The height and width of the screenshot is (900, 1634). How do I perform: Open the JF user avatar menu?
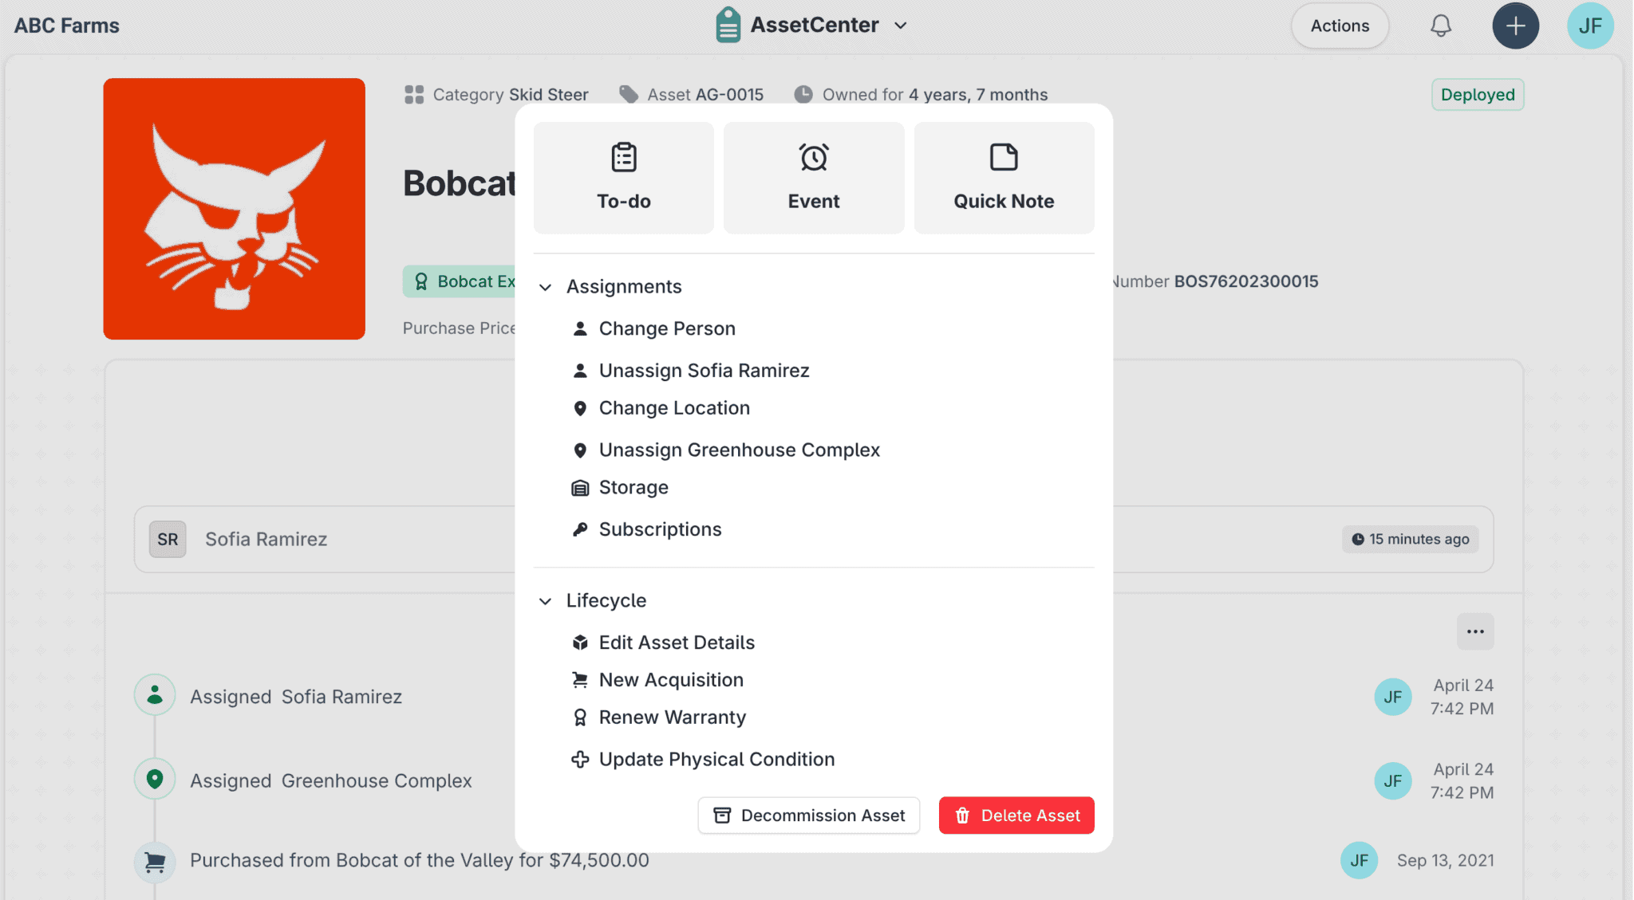tap(1589, 26)
